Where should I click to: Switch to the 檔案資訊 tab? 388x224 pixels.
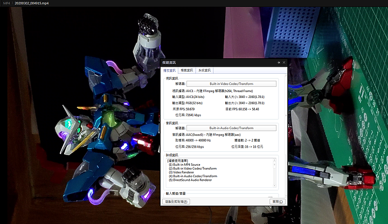pos(187,71)
